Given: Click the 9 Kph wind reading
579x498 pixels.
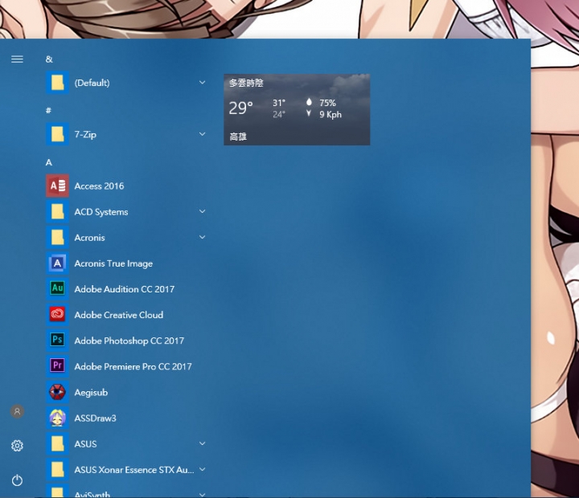Looking at the screenshot, I should [331, 115].
